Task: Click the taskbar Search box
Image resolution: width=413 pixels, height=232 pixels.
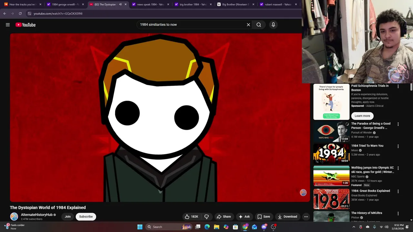Action: (x=168, y=227)
